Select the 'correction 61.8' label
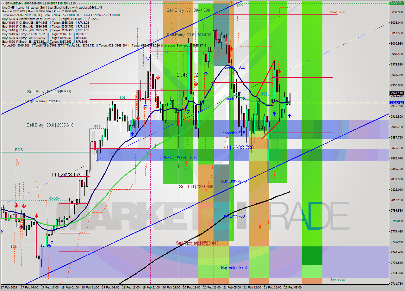Viewport: 405px width, 291px height. (x=234, y=99)
